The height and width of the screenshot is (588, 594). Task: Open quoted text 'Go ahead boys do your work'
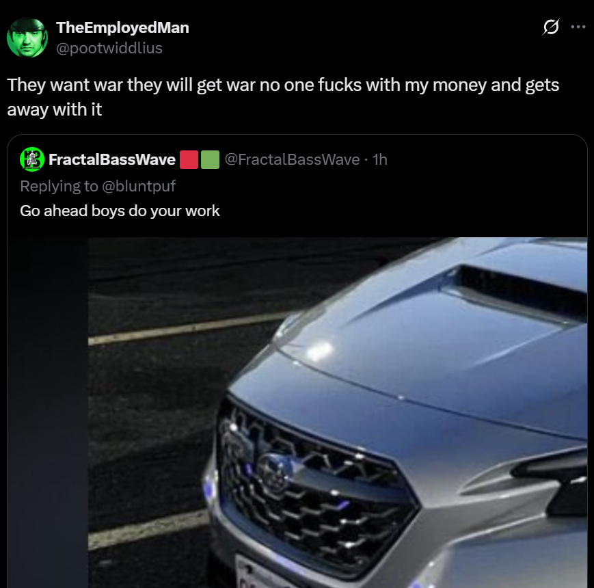click(120, 211)
